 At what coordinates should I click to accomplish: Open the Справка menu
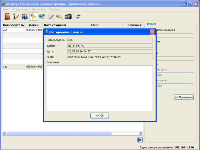click(x=55, y=9)
